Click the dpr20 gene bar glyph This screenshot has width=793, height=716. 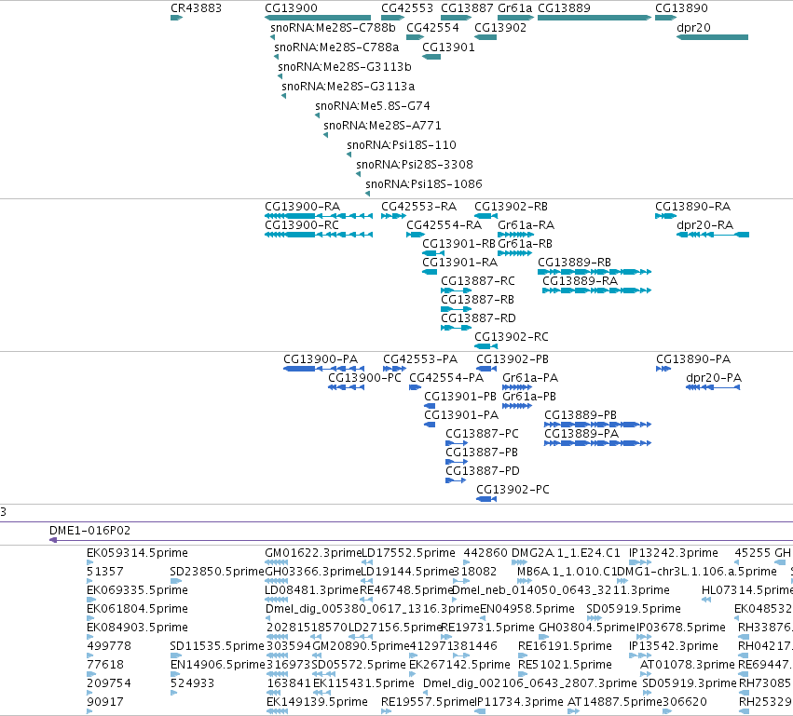click(x=712, y=37)
